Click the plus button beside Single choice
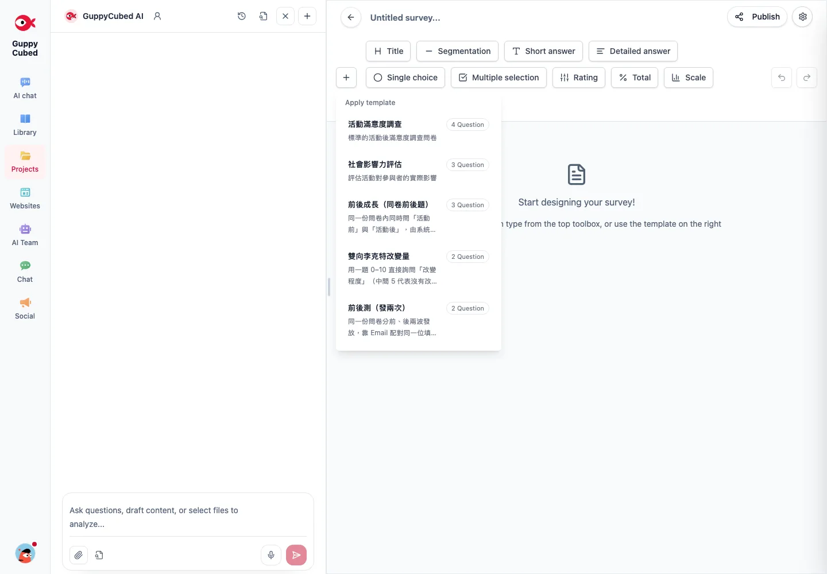The height and width of the screenshot is (574, 827). coord(346,77)
